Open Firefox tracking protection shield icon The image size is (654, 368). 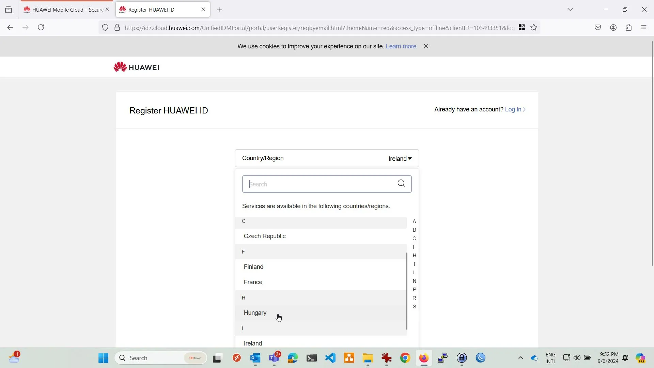pyautogui.click(x=105, y=28)
